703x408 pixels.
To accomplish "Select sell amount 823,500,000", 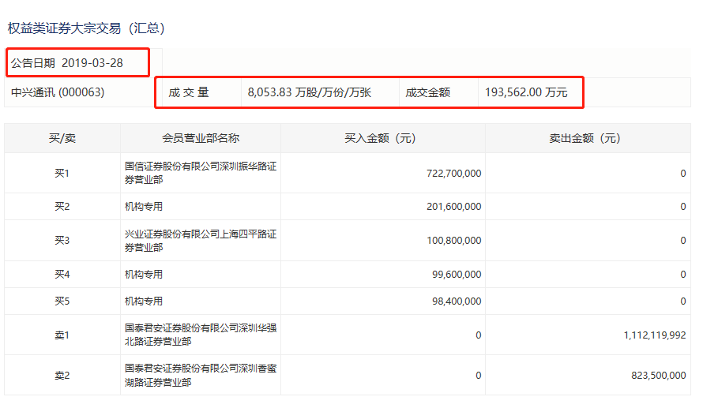I will pos(659,376).
